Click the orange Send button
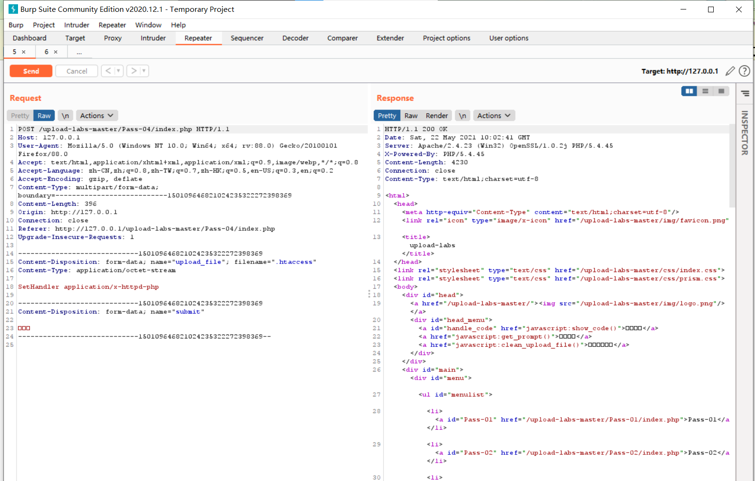 click(31, 71)
